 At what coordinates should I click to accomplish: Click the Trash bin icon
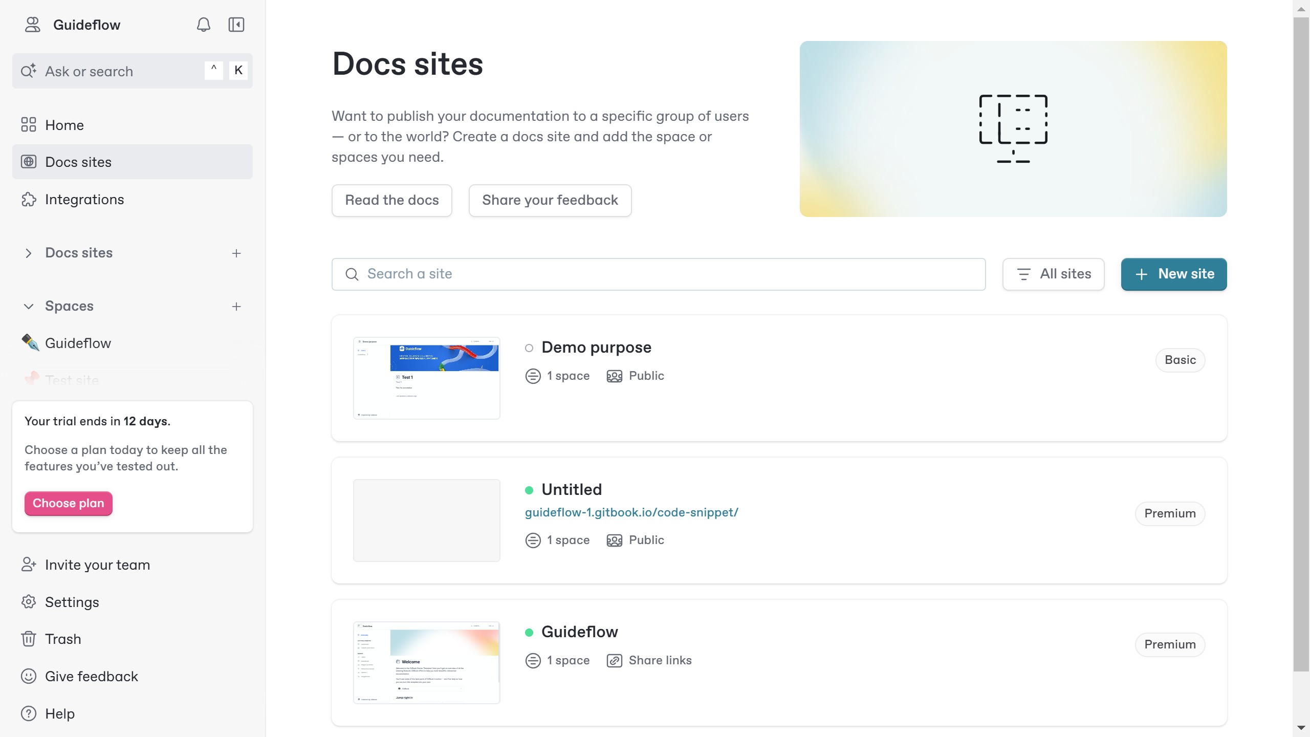29,639
